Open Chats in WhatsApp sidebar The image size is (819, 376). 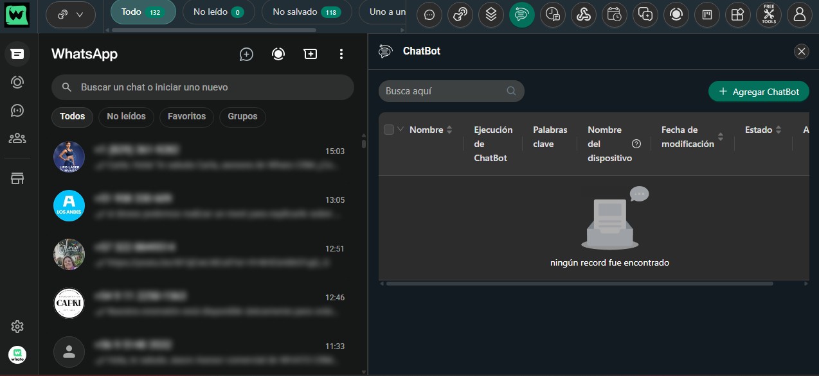pyautogui.click(x=17, y=54)
